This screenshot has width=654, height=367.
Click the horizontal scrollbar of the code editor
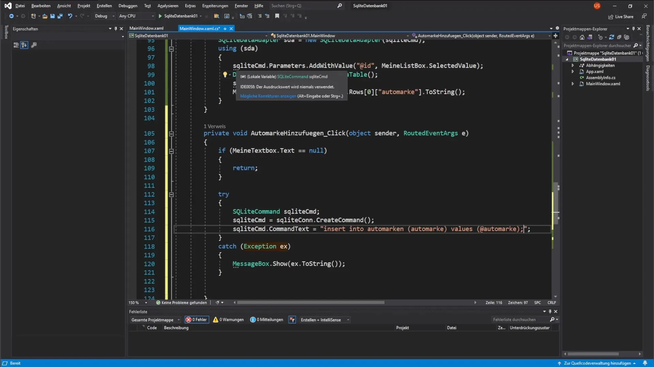(x=311, y=302)
